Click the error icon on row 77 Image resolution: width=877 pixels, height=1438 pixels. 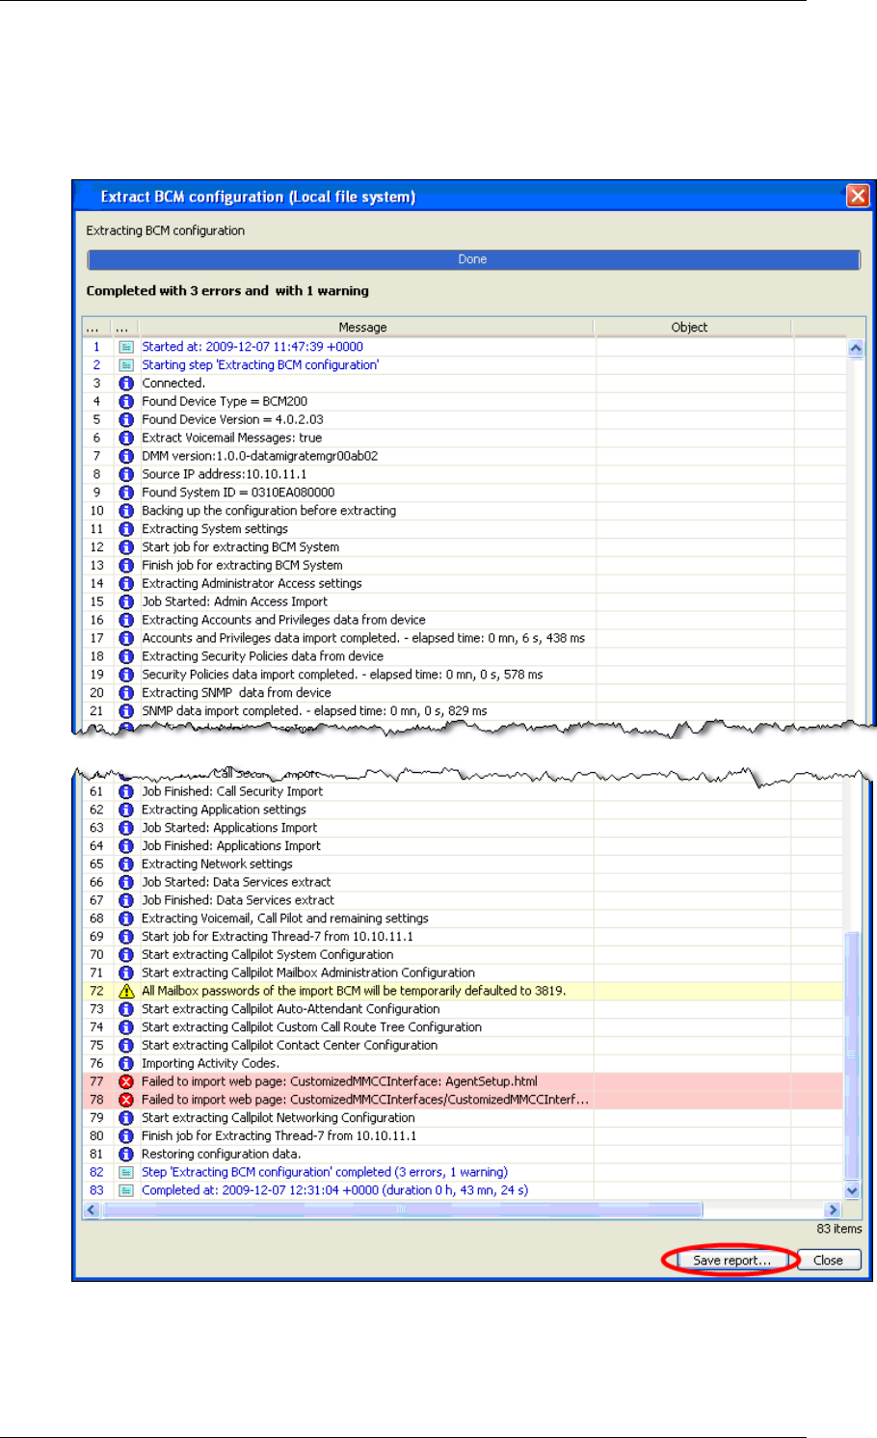(125, 1081)
